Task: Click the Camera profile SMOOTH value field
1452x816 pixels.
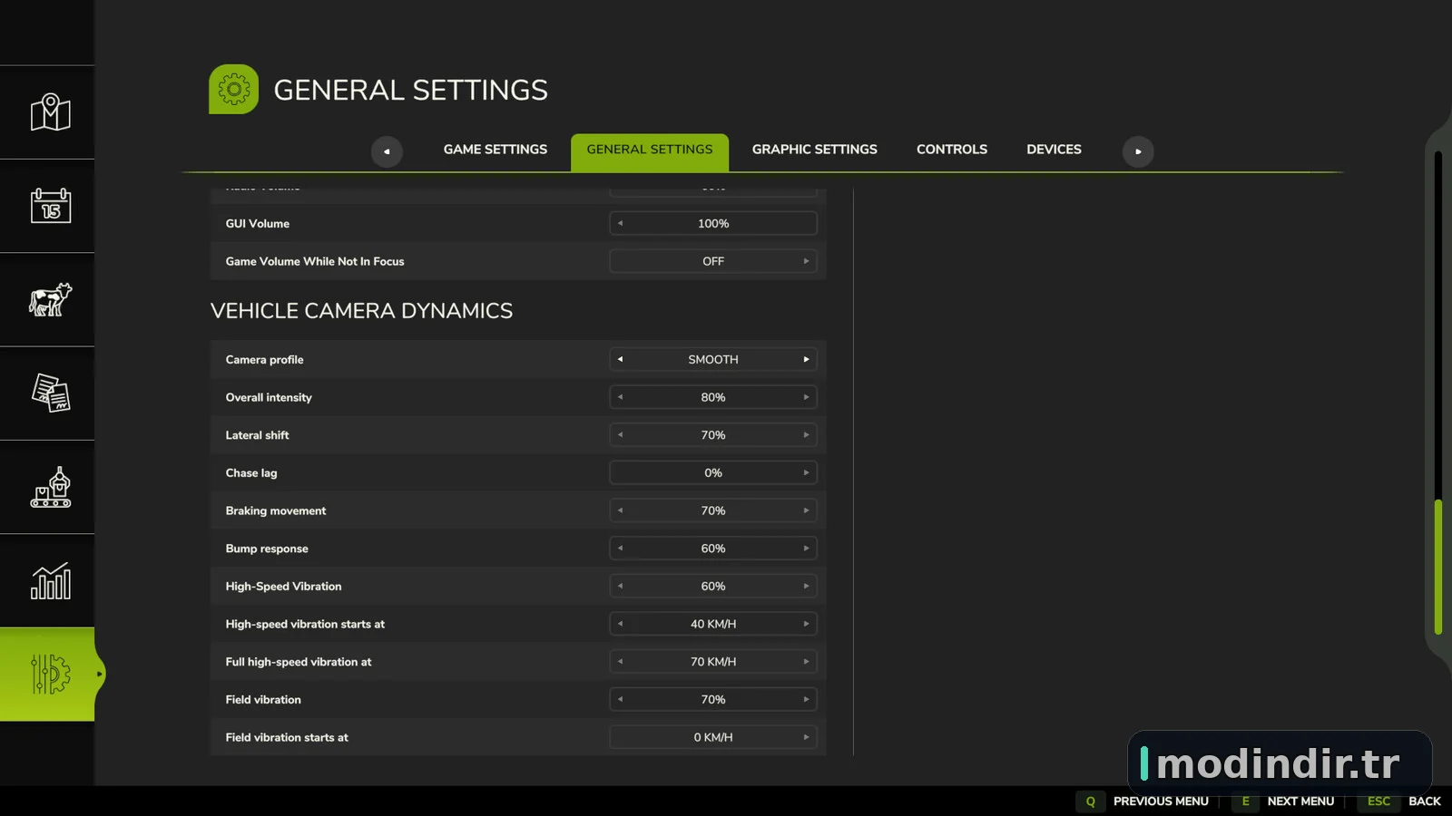Action: pyautogui.click(x=713, y=359)
